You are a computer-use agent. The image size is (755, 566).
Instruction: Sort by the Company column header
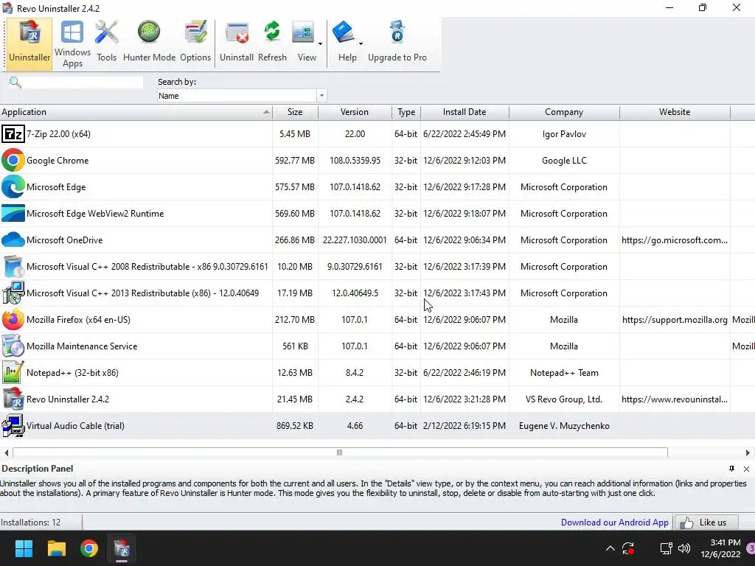point(564,112)
